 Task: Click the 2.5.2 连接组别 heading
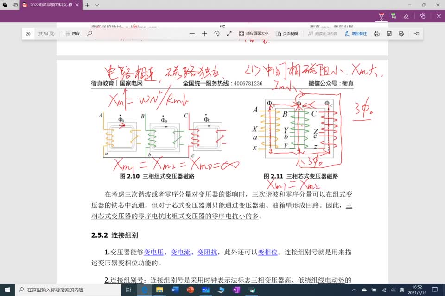point(114,235)
